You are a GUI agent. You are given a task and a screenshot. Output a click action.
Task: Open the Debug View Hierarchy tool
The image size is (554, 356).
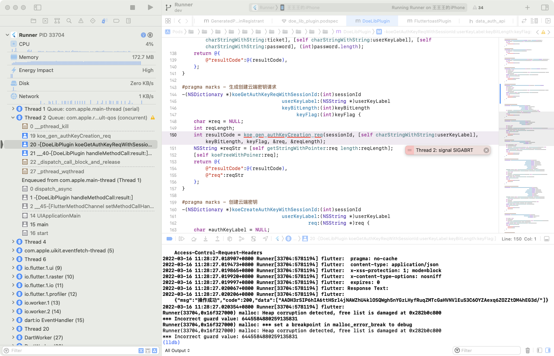(230, 238)
